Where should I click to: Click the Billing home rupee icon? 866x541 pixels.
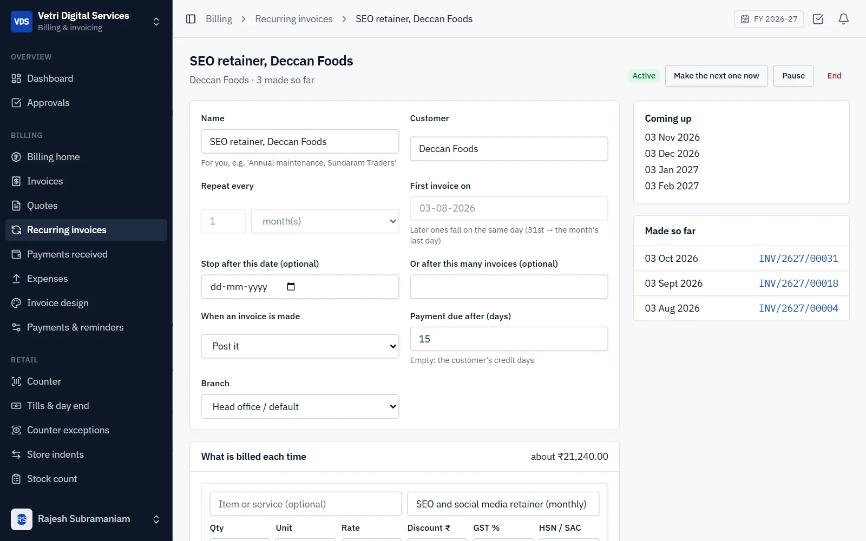click(x=16, y=157)
